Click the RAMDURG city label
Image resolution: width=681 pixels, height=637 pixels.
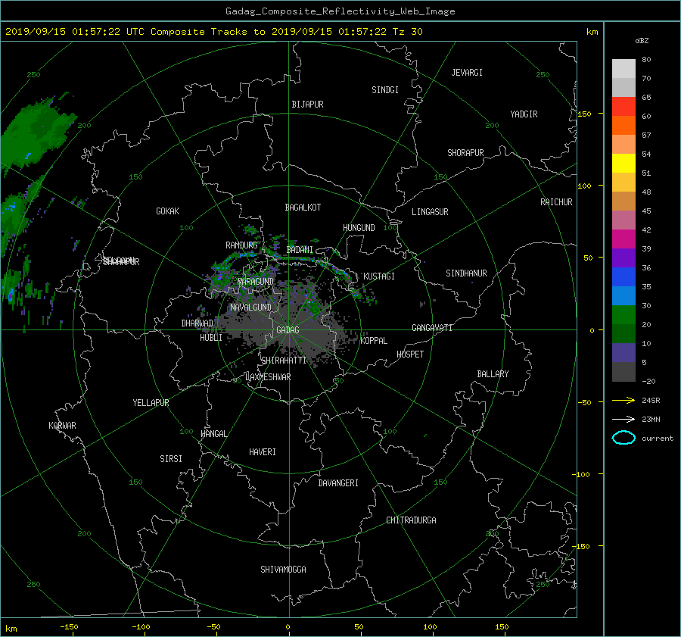pos(241,245)
